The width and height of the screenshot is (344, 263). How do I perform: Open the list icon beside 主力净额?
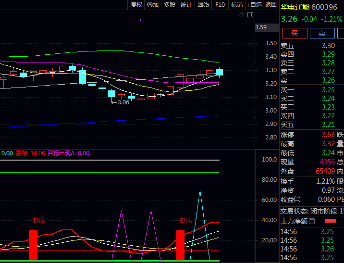[312, 221]
